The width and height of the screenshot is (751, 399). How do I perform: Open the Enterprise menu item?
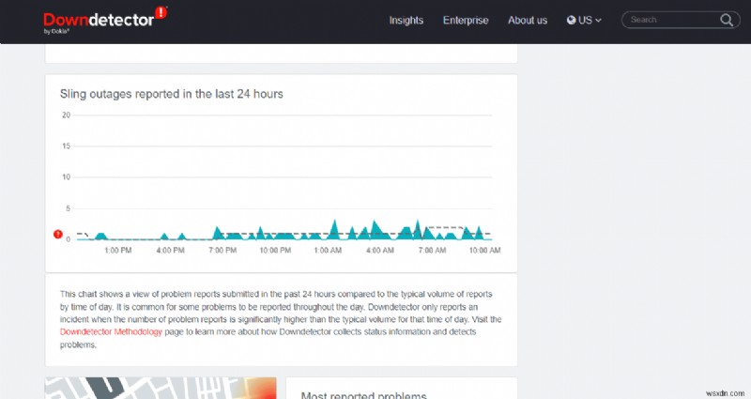pyautogui.click(x=466, y=20)
